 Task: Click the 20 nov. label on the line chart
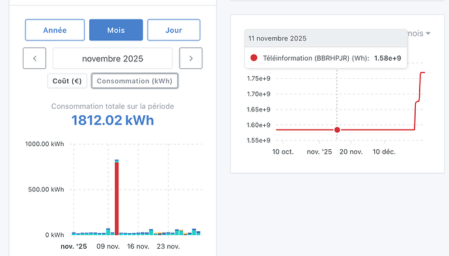point(351,152)
